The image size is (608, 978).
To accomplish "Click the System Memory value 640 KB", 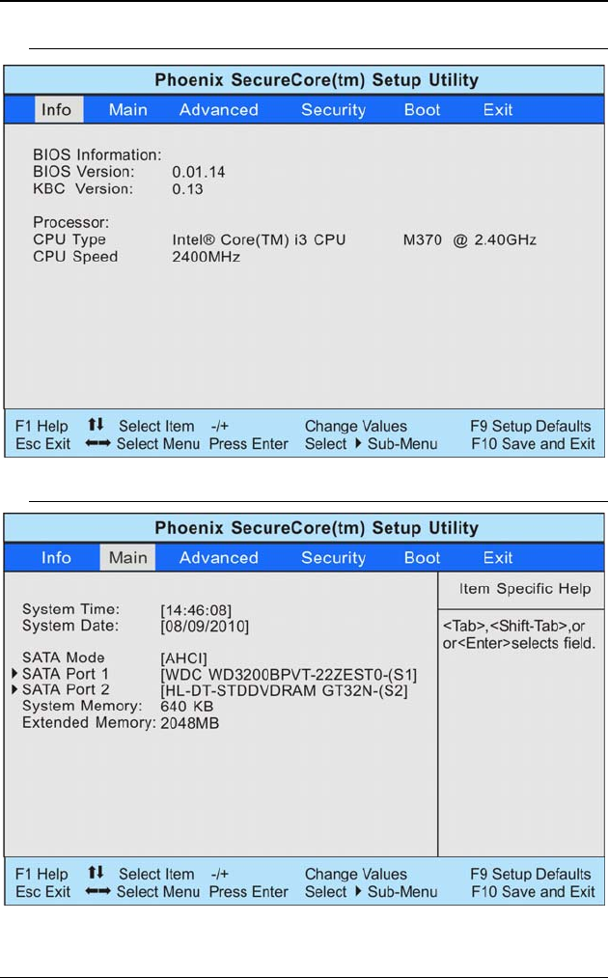I will pos(186,707).
